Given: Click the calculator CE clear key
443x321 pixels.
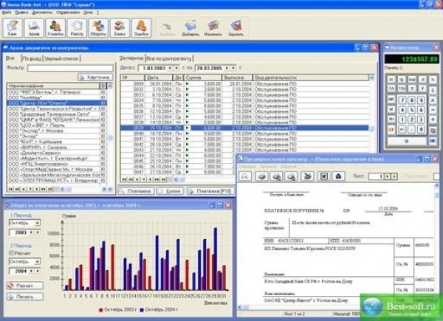Looking at the screenshot, I should pyautogui.click(x=391, y=130).
